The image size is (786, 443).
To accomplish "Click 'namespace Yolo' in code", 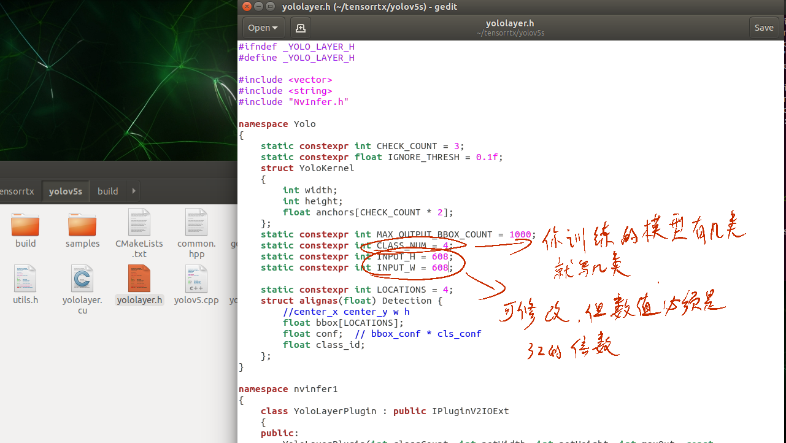I will 277,124.
